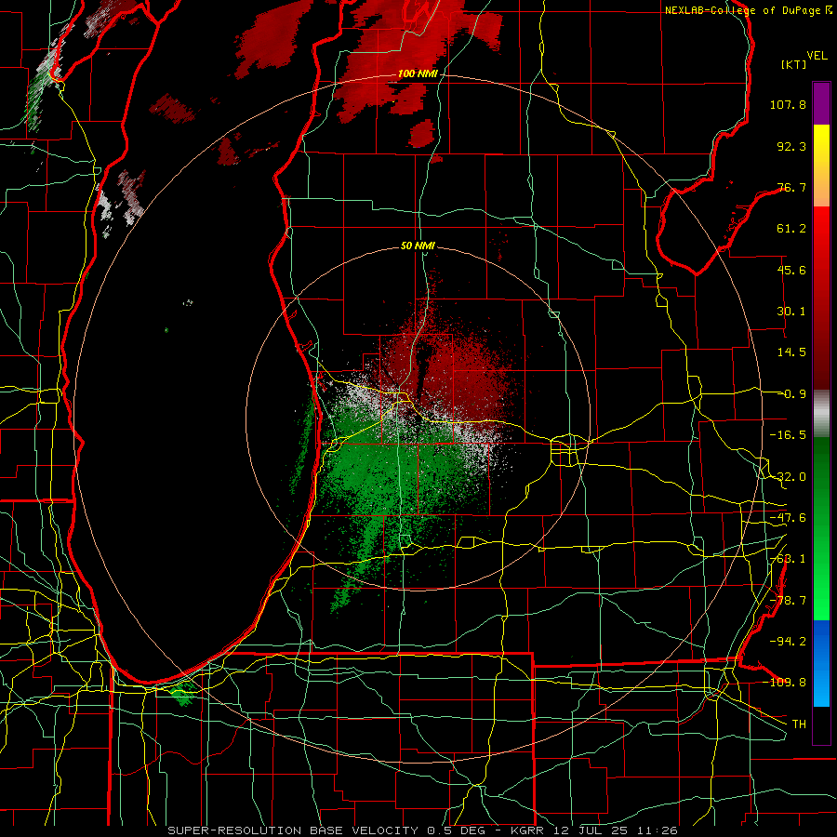Click the 30.1 velocity scale value
This screenshot has width=837, height=837.
click(x=791, y=312)
